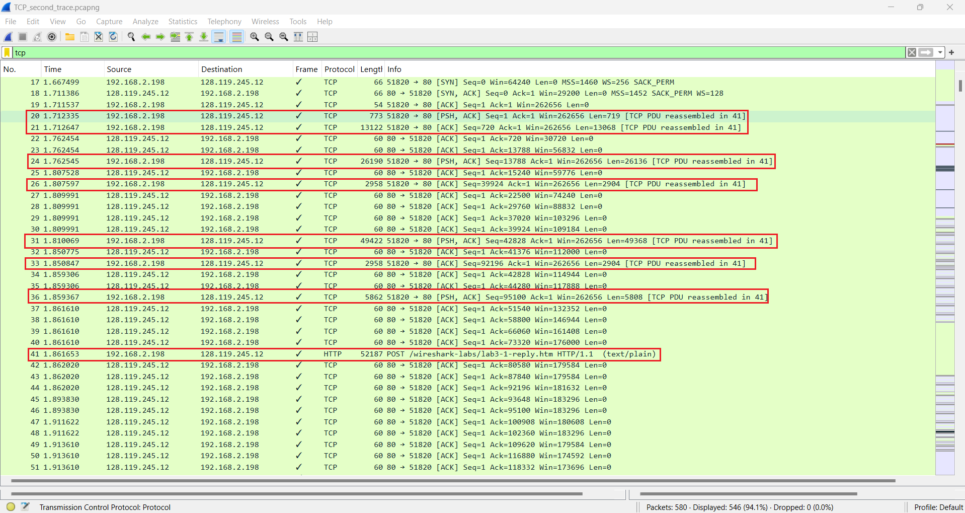The width and height of the screenshot is (965, 513).
Task: Go back to previous packet arrow
Action: (146, 37)
